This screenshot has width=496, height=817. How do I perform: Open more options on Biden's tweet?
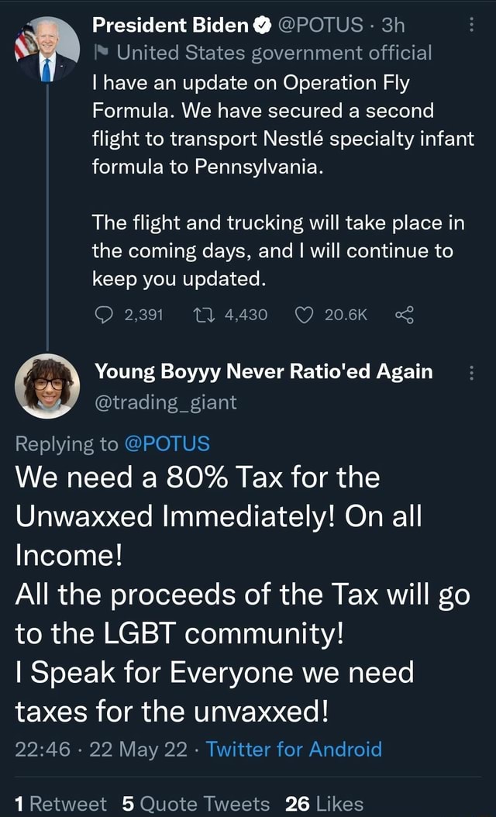click(473, 24)
